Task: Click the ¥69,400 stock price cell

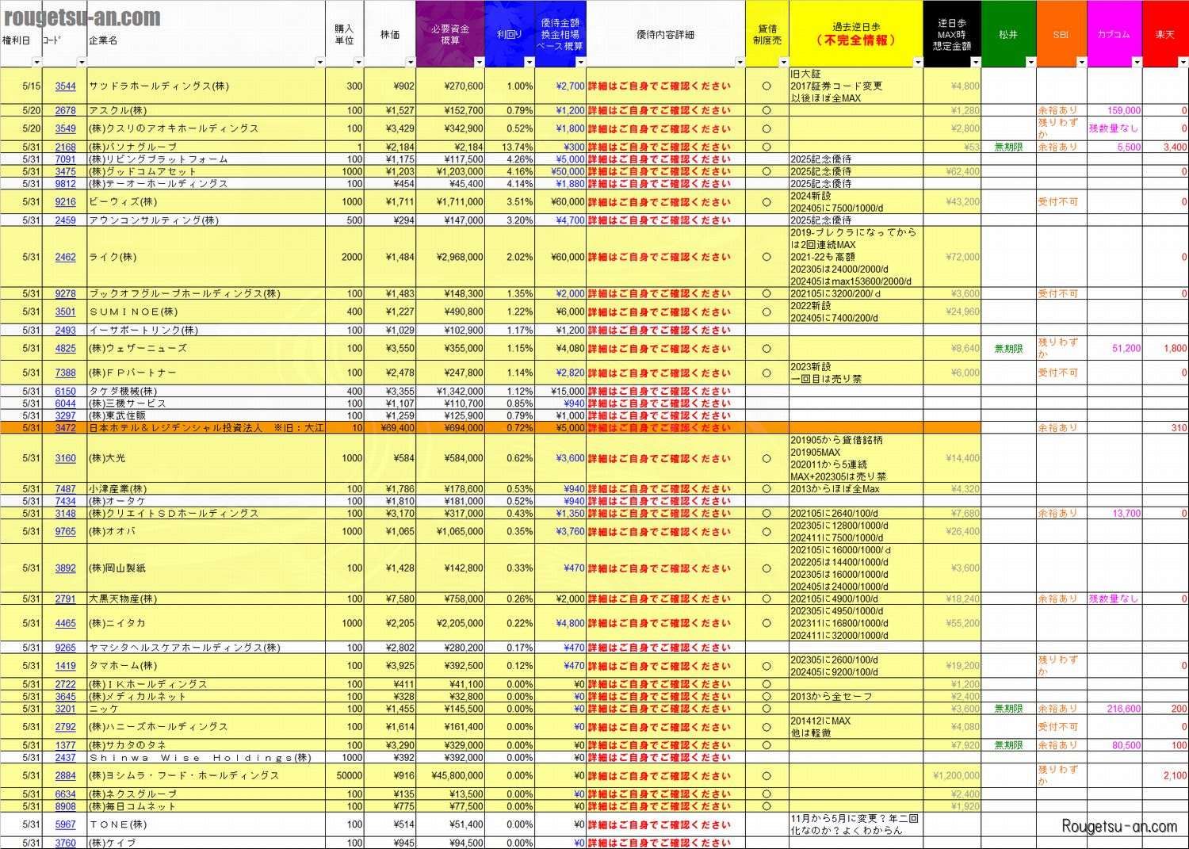Action: click(390, 428)
